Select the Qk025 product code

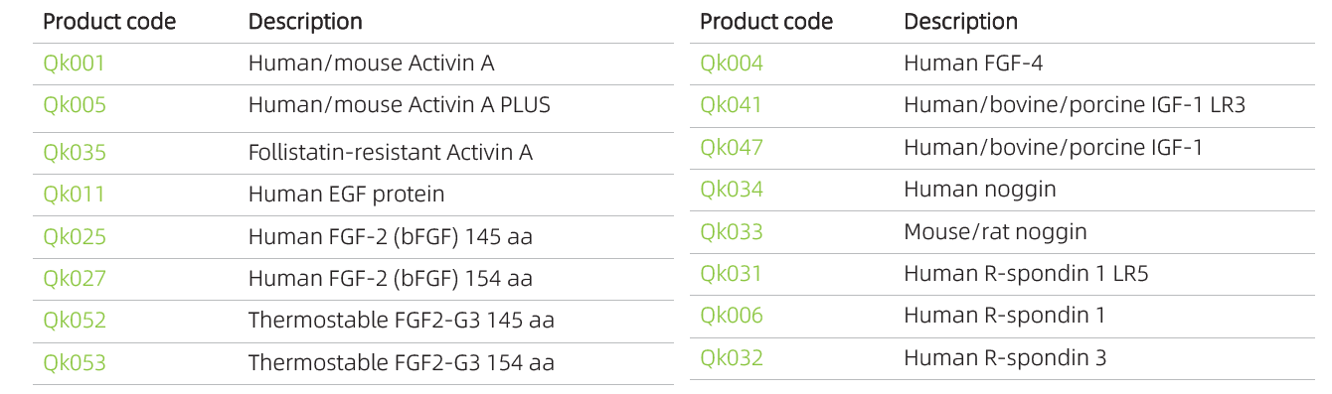(74, 237)
